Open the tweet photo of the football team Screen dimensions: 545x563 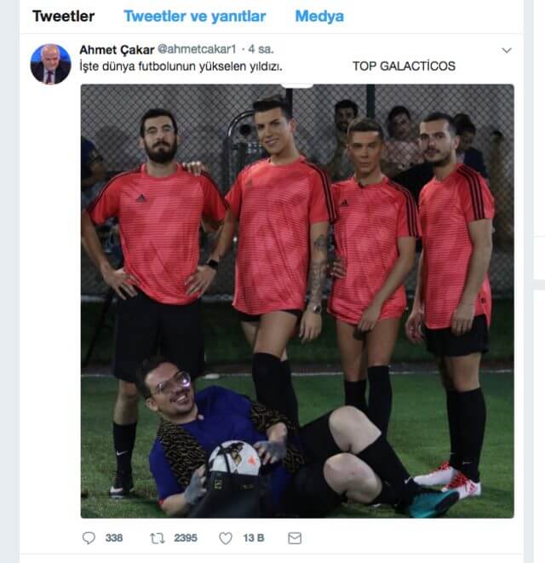(297, 302)
